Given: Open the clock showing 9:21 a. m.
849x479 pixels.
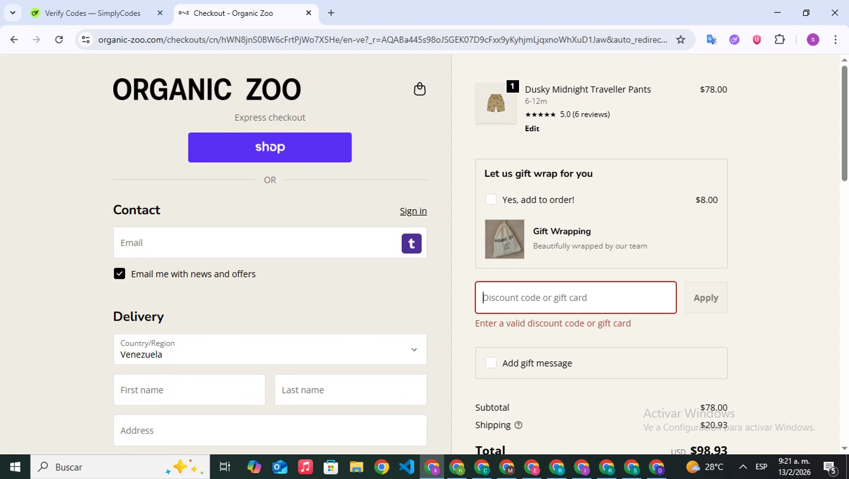Looking at the screenshot, I should pyautogui.click(x=794, y=467).
